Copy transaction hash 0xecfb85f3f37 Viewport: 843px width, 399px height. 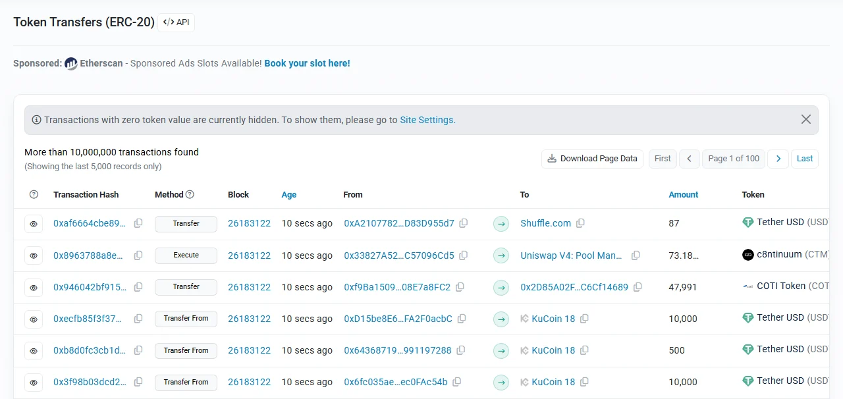click(138, 319)
